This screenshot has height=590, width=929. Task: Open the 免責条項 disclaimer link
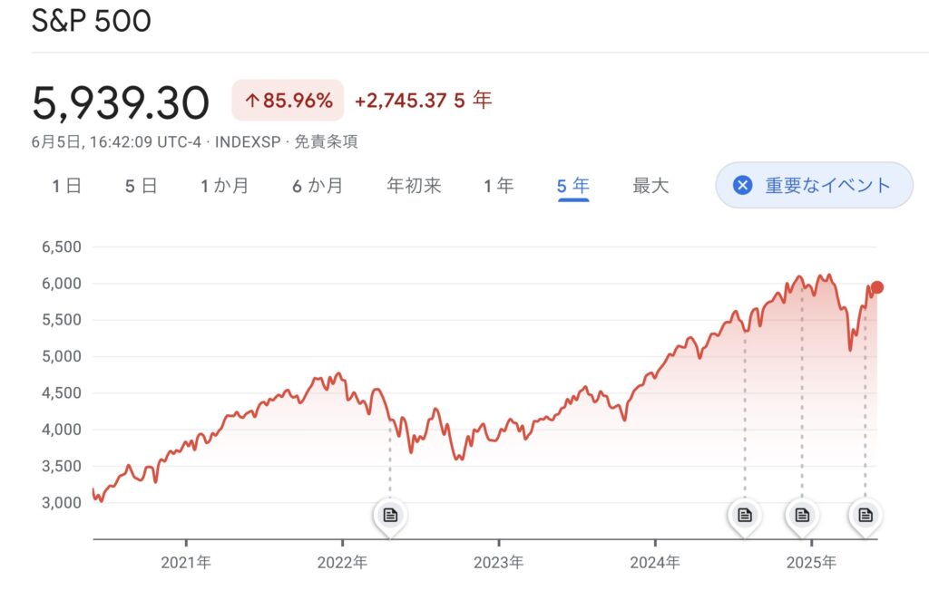(326, 142)
